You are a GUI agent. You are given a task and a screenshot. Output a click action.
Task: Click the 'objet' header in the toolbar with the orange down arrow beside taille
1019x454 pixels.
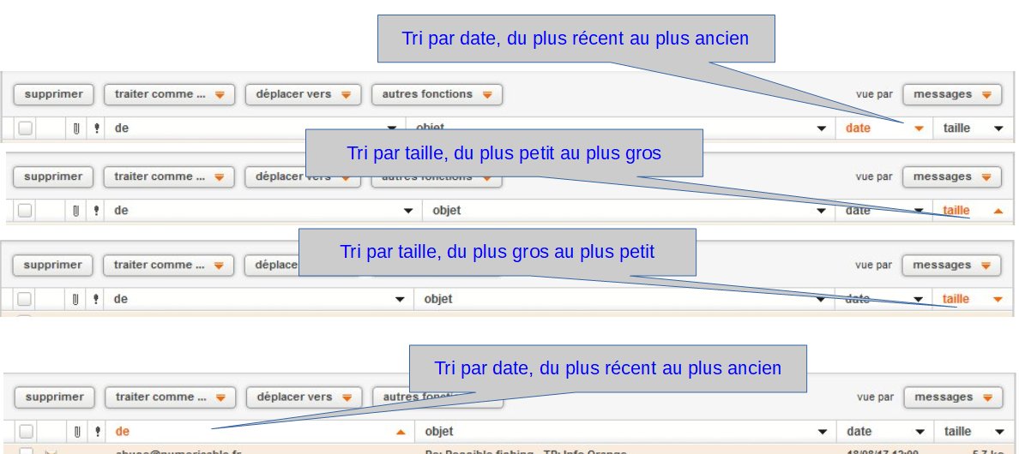[438, 299]
